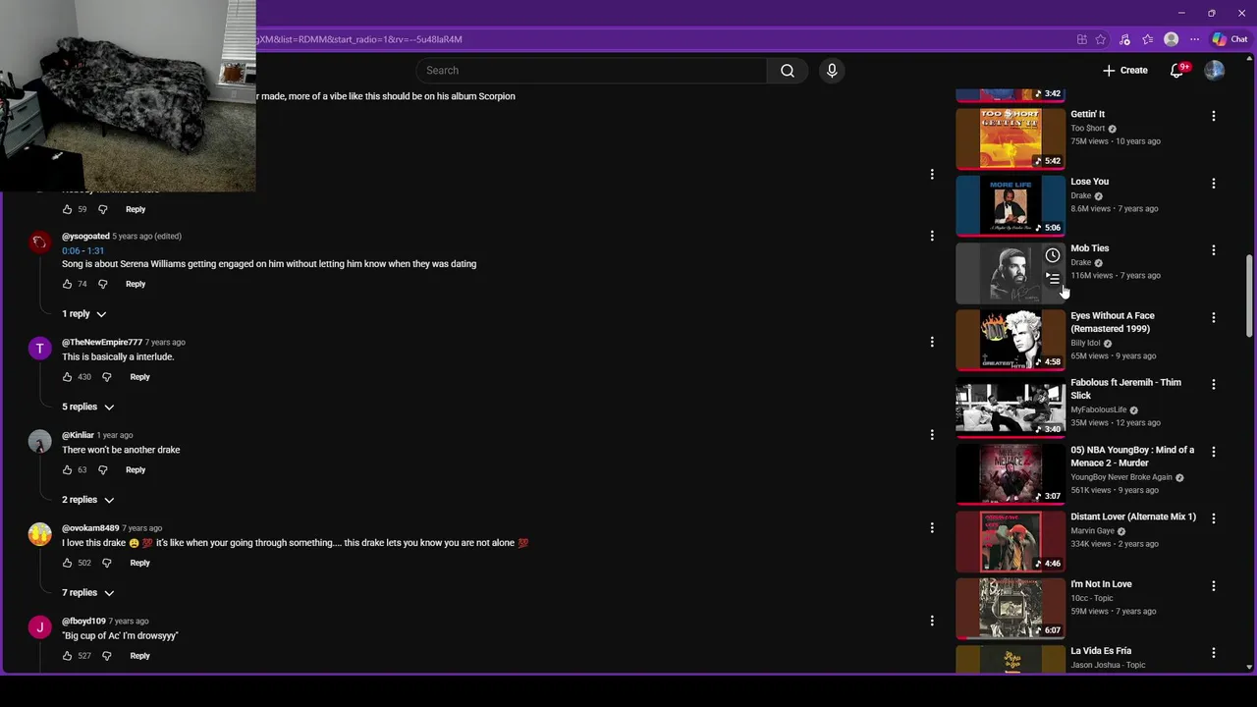1257x707 pixels.
Task: Open action menu on @Kinliar comment
Action: point(932,435)
